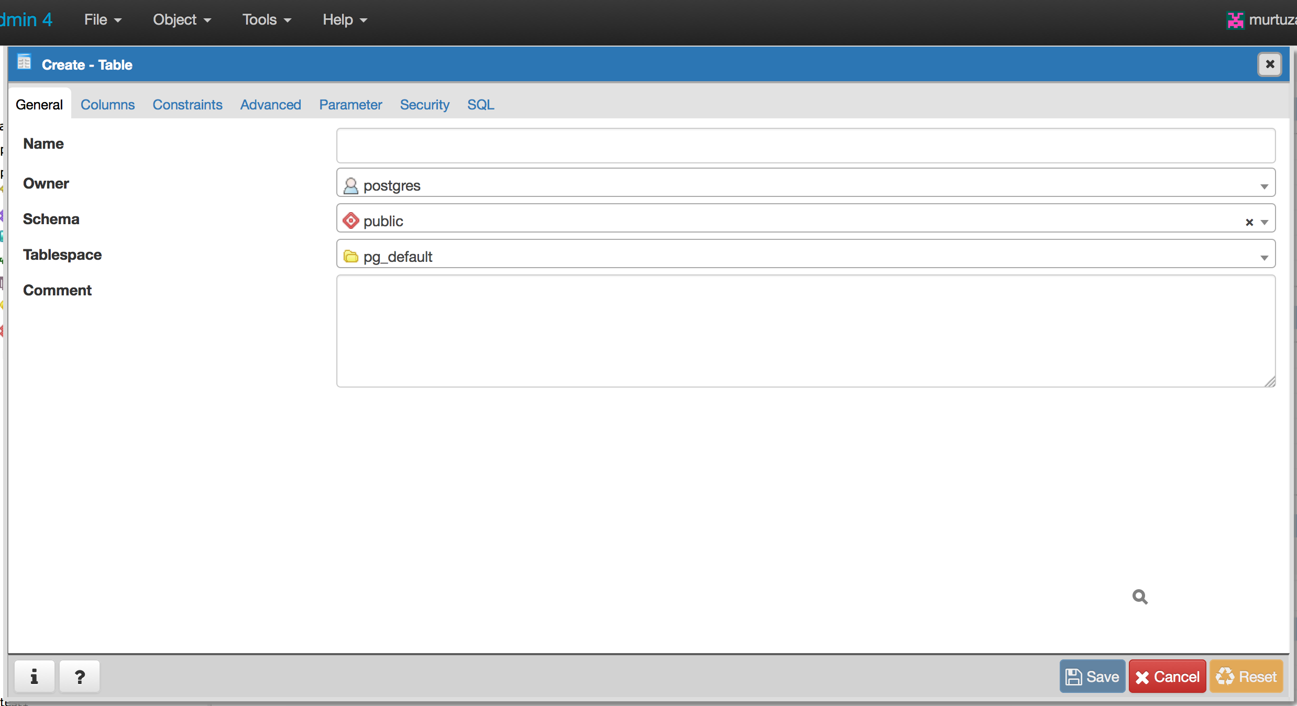Click the user avatar icon in header
Image resolution: width=1297 pixels, height=706 pixels.
pos(1235,20)
